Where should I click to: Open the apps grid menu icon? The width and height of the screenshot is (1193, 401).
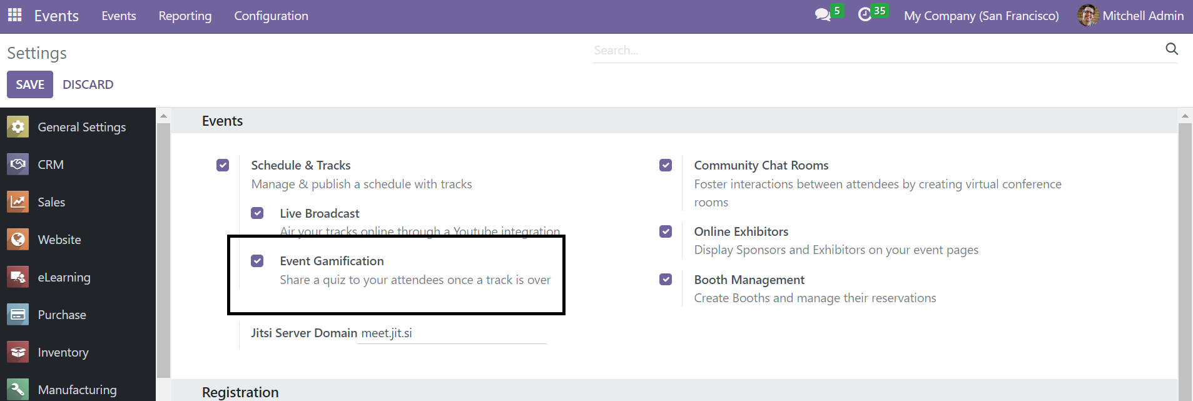click(14, 15)
